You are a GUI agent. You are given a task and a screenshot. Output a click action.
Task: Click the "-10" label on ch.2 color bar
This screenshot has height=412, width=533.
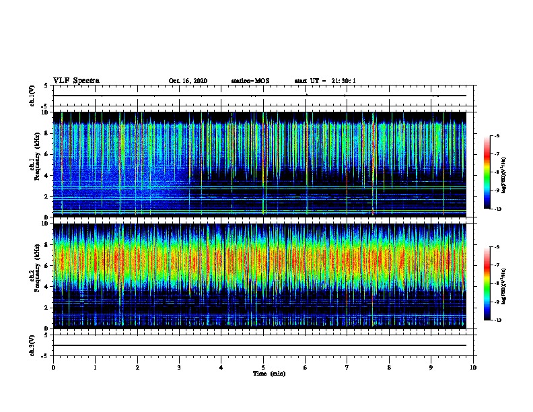(x=497, y=320)
